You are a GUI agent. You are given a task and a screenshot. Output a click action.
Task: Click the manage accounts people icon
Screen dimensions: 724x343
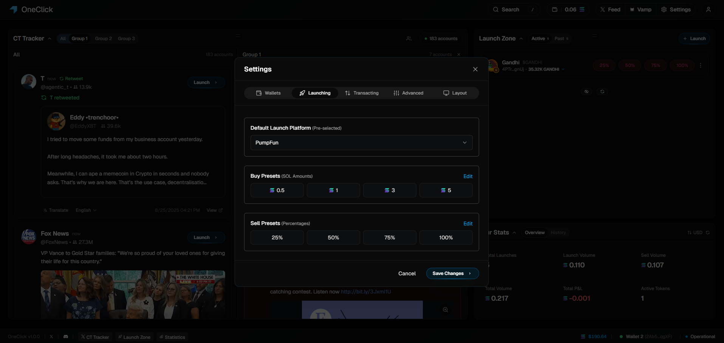point(409,39)
